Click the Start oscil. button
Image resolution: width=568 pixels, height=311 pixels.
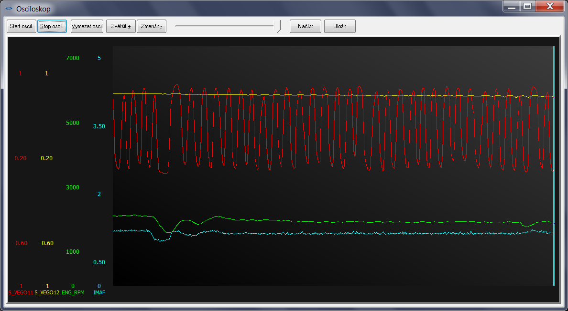(22, 26)
